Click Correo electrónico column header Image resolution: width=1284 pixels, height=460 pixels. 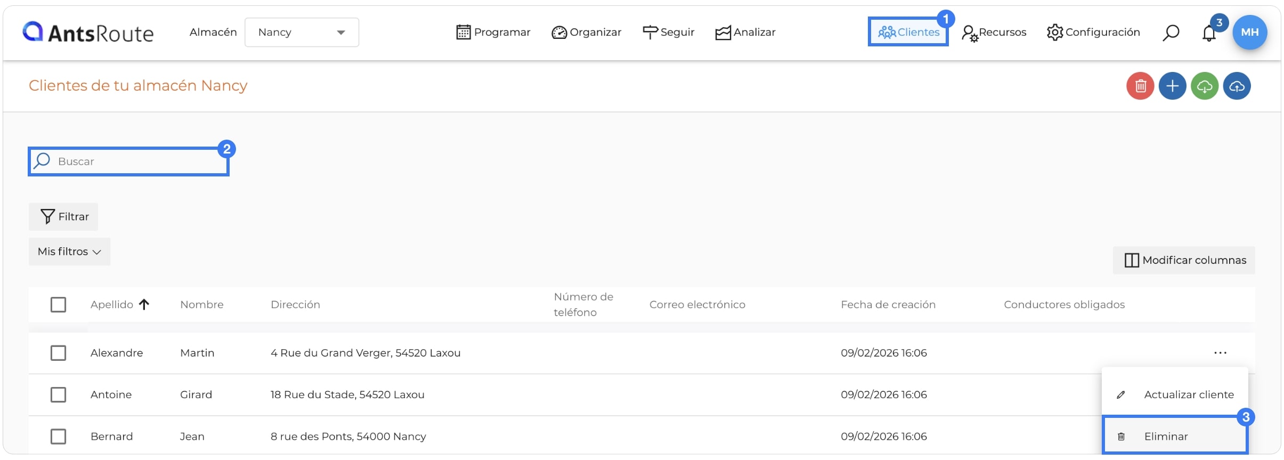pos(697,304)
